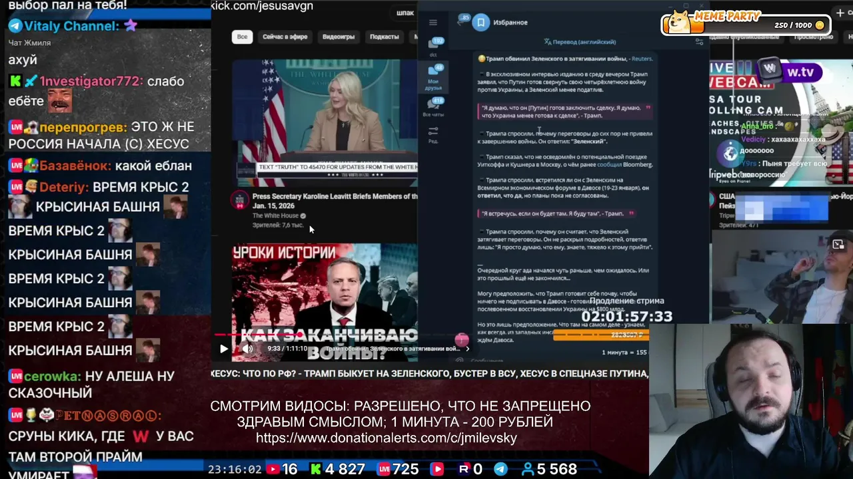
Task: Click the Rutube R counter icon showing 0
Action: pos(464,470)
